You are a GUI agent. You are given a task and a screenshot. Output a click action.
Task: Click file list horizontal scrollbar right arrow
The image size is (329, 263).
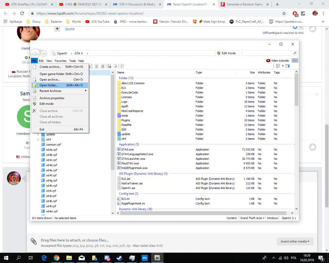click(292, 213)
